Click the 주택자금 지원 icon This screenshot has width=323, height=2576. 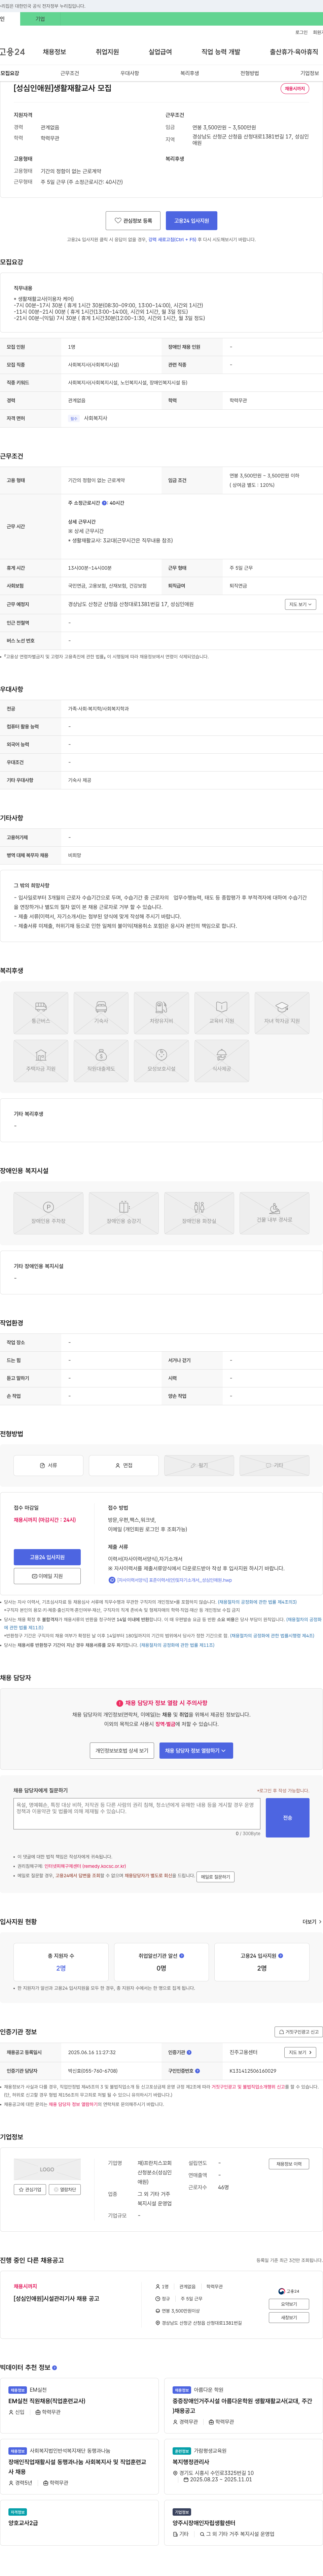coord(41,1061)
